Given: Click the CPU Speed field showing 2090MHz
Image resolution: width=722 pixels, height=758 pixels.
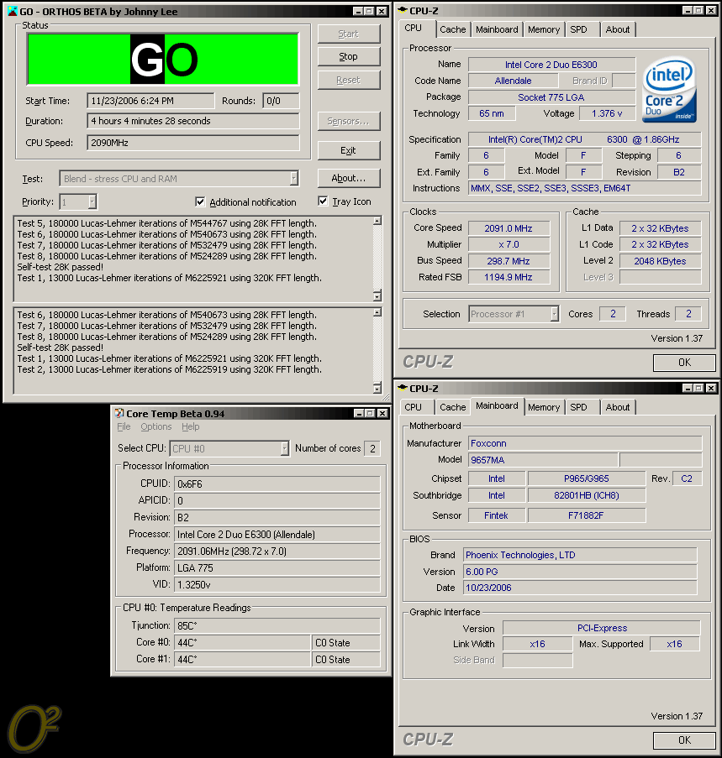Looking at the screenshot, I should [x=193, y=143].
